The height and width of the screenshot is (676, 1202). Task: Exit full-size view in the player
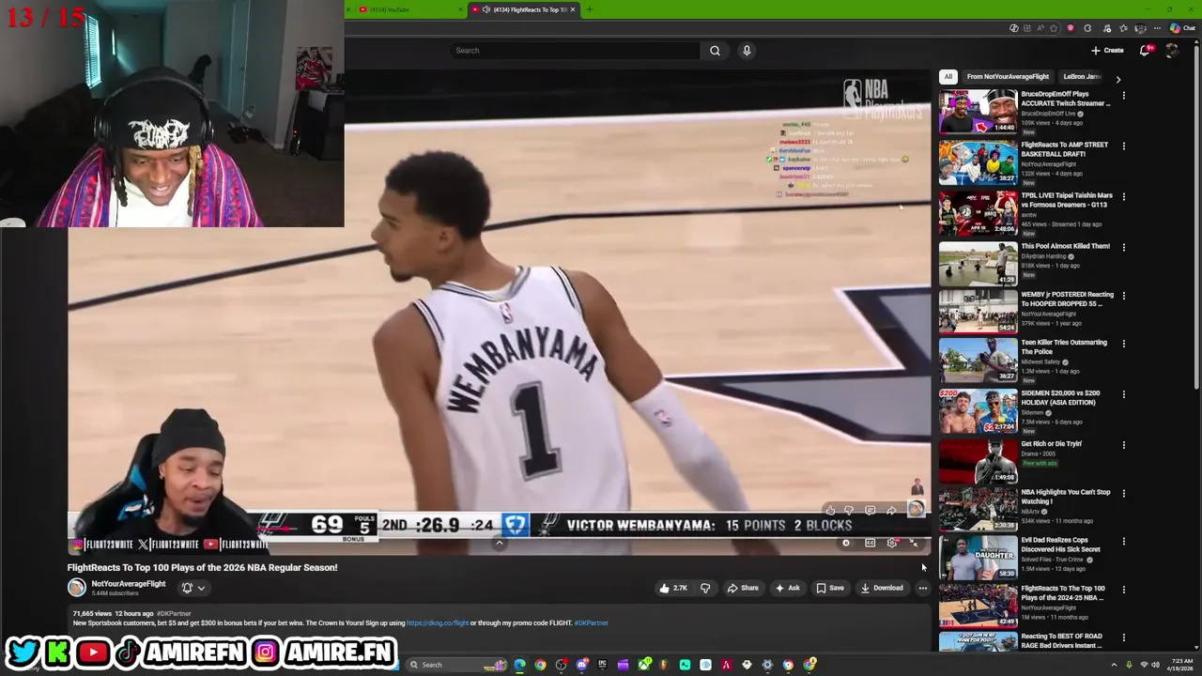tap(914, 544)
